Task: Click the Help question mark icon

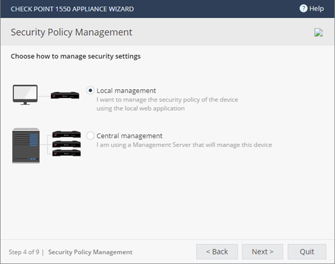Action: click(303, 9)
